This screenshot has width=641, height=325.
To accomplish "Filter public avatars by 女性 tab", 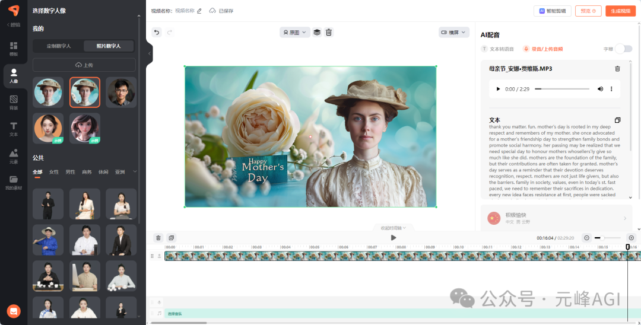I will pyautogui.click(x=54, y=172).
